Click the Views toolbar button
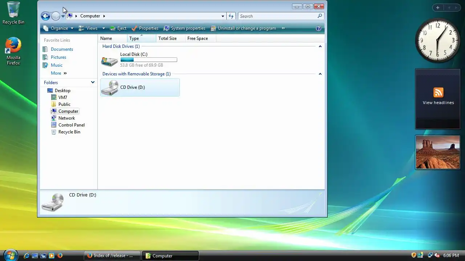 (88, 28)
